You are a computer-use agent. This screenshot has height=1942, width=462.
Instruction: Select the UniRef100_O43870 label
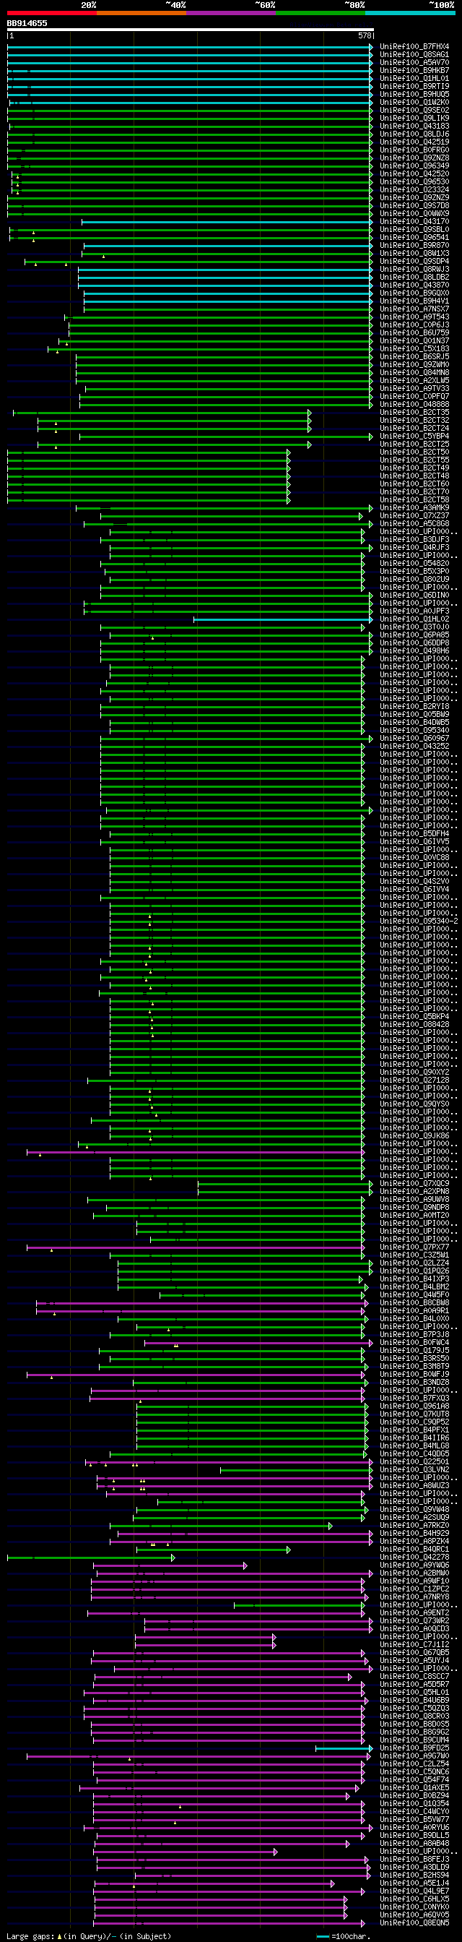[x=414, y=285]
